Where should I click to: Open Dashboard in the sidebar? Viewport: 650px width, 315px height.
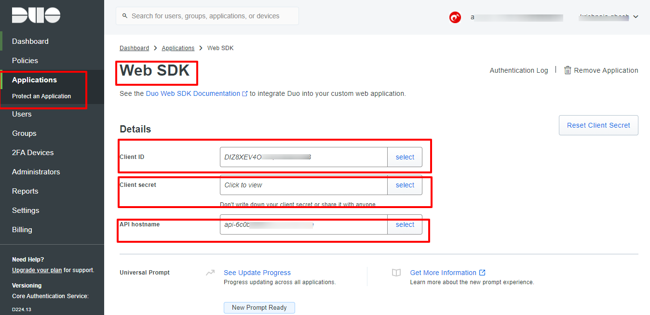coord(30,41)
